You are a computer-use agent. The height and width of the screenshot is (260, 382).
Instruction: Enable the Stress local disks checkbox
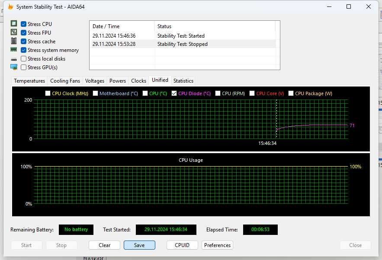coord(24,59)
